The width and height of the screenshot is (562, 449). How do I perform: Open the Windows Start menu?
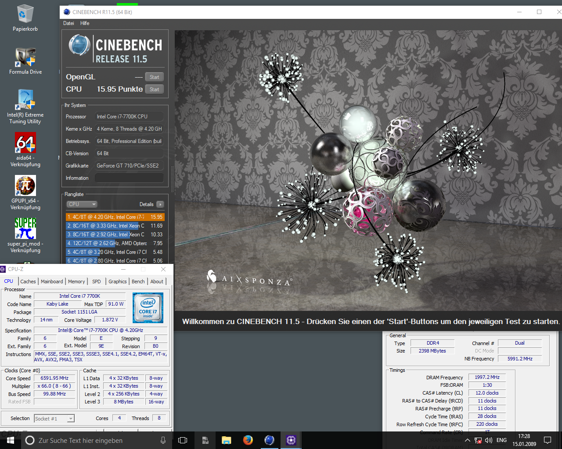pos(11,440)
